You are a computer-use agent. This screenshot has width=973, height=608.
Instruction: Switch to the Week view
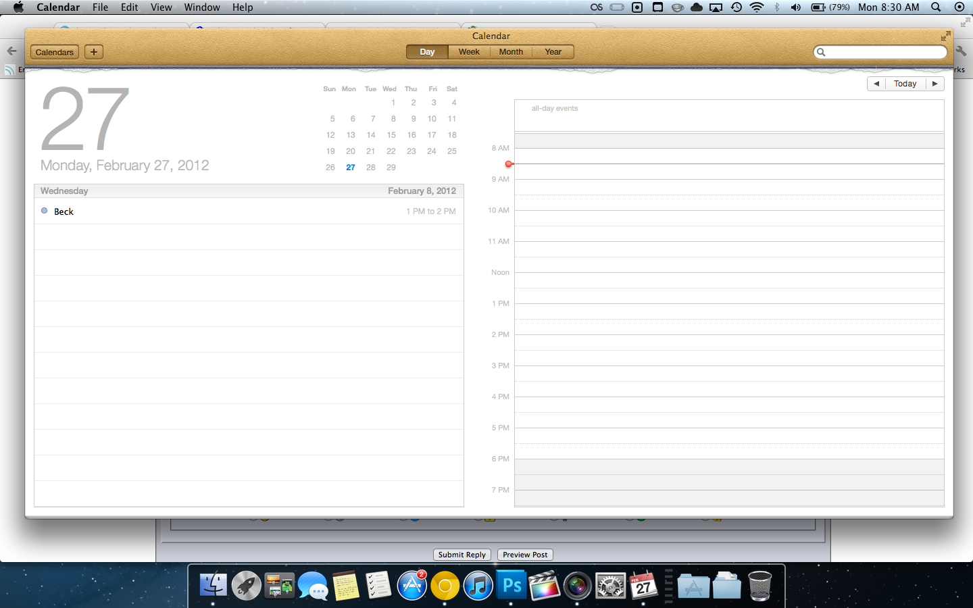[469, 51]
